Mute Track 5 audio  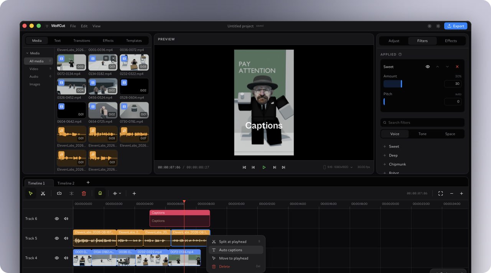[66, 238]
